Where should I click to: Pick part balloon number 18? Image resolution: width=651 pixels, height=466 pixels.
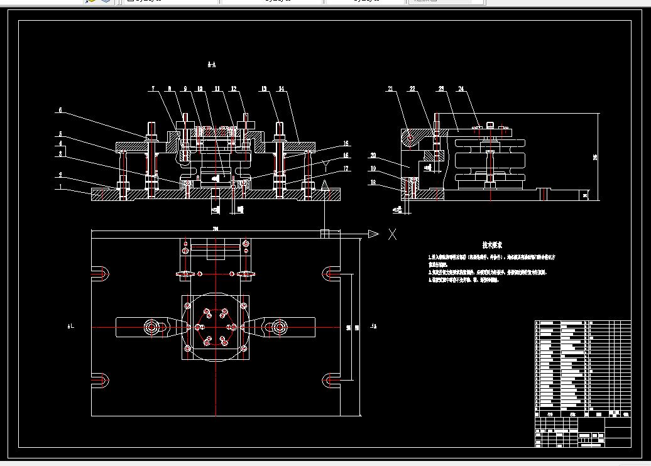pyautogui.click(x=373, y=183)
